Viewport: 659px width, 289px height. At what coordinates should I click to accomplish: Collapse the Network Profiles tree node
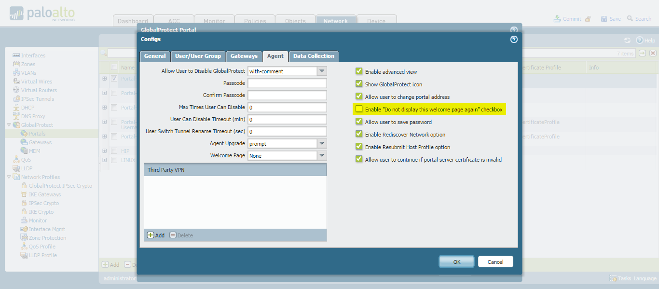(x=9, y=177)
